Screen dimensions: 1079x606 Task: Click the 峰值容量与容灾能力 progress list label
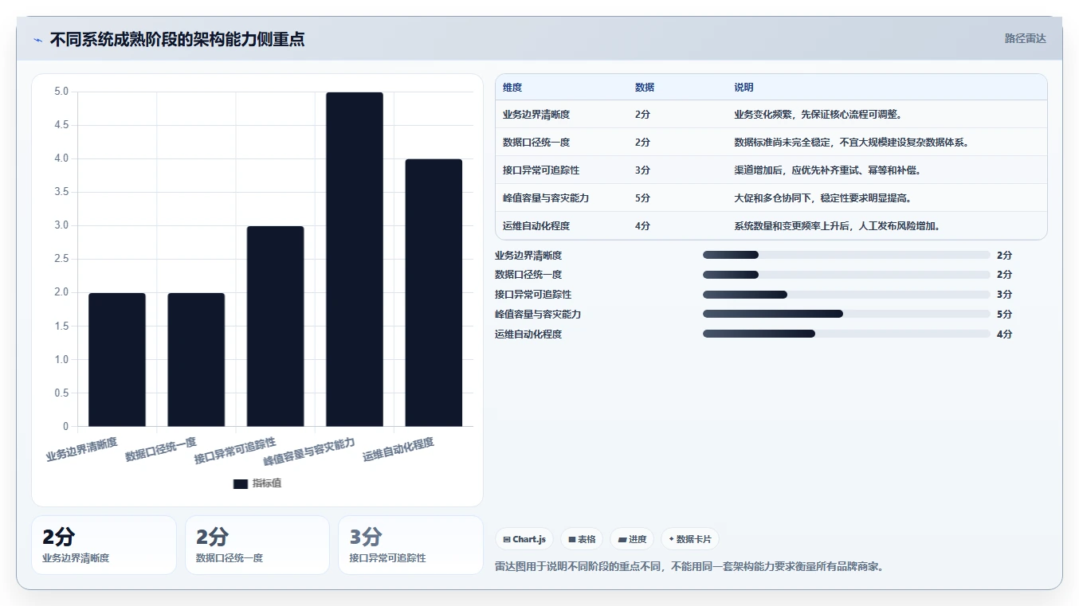pos(538,315)
